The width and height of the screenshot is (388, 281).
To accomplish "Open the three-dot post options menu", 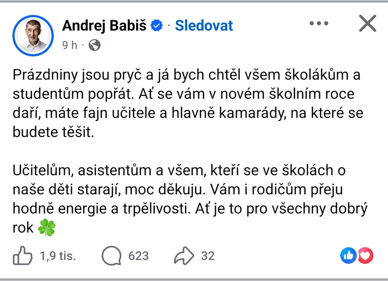I will pyautogui.click(x=319, y=24).
